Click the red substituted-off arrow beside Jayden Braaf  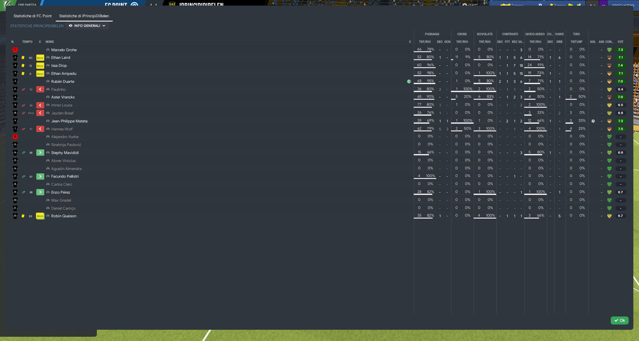click(x=40, y=113)
